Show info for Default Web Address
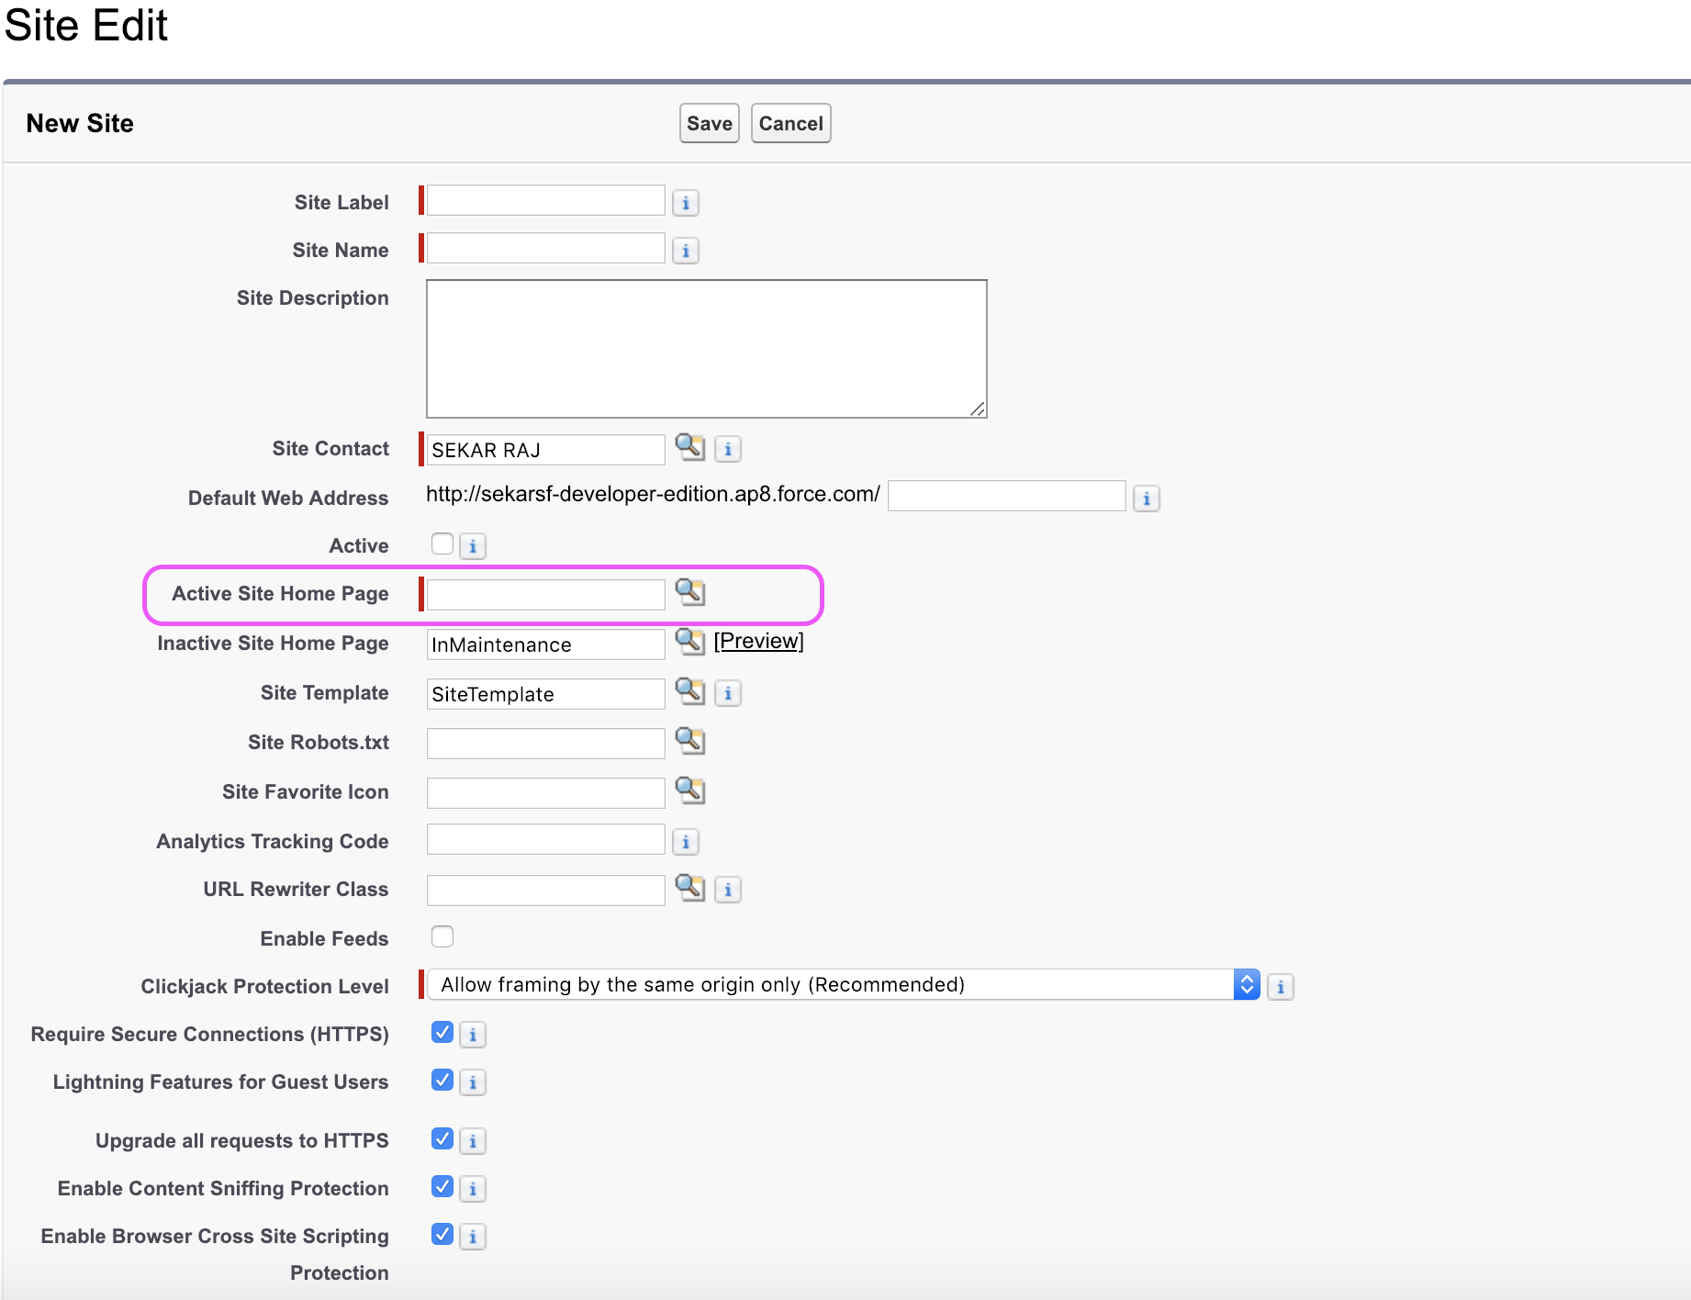The image size is (1691, 1300). coord(1147,499)
